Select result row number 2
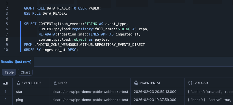 point(5,100)
